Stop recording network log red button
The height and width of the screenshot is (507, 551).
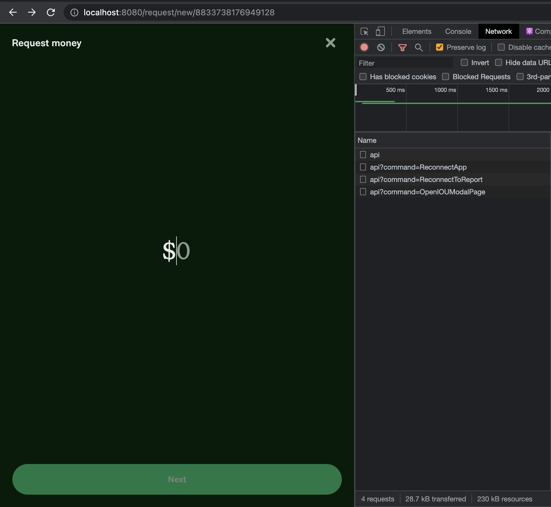[364, 47]
